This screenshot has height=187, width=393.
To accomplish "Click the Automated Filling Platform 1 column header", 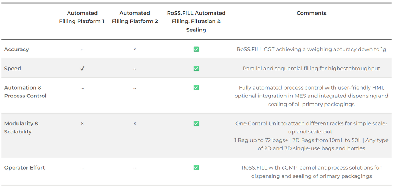I will 82,17.
